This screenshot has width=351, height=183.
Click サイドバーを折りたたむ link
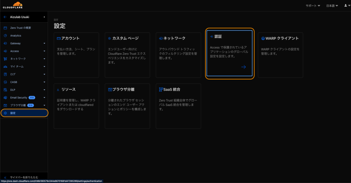click(x=24, y=178)
